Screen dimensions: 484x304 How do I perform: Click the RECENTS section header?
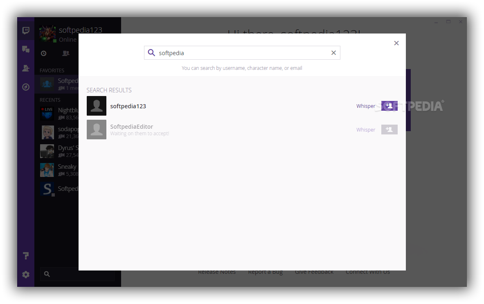(x=50, y=100)
